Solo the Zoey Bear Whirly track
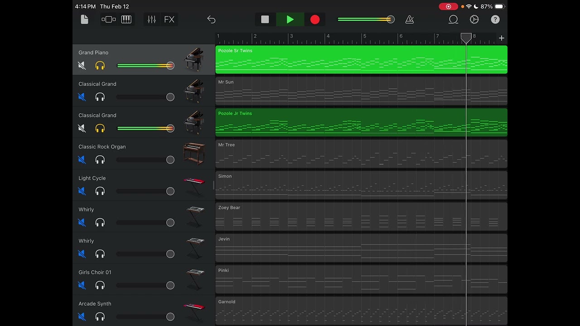 [100, 222]
